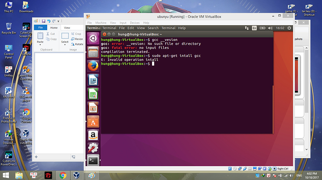The height and width of the screenshot is (180, 322).
Task: Switch to Paint File tab
Action: [41, 27]
